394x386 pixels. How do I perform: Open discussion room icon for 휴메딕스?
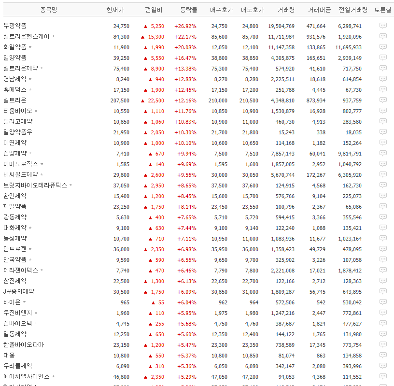383,89
